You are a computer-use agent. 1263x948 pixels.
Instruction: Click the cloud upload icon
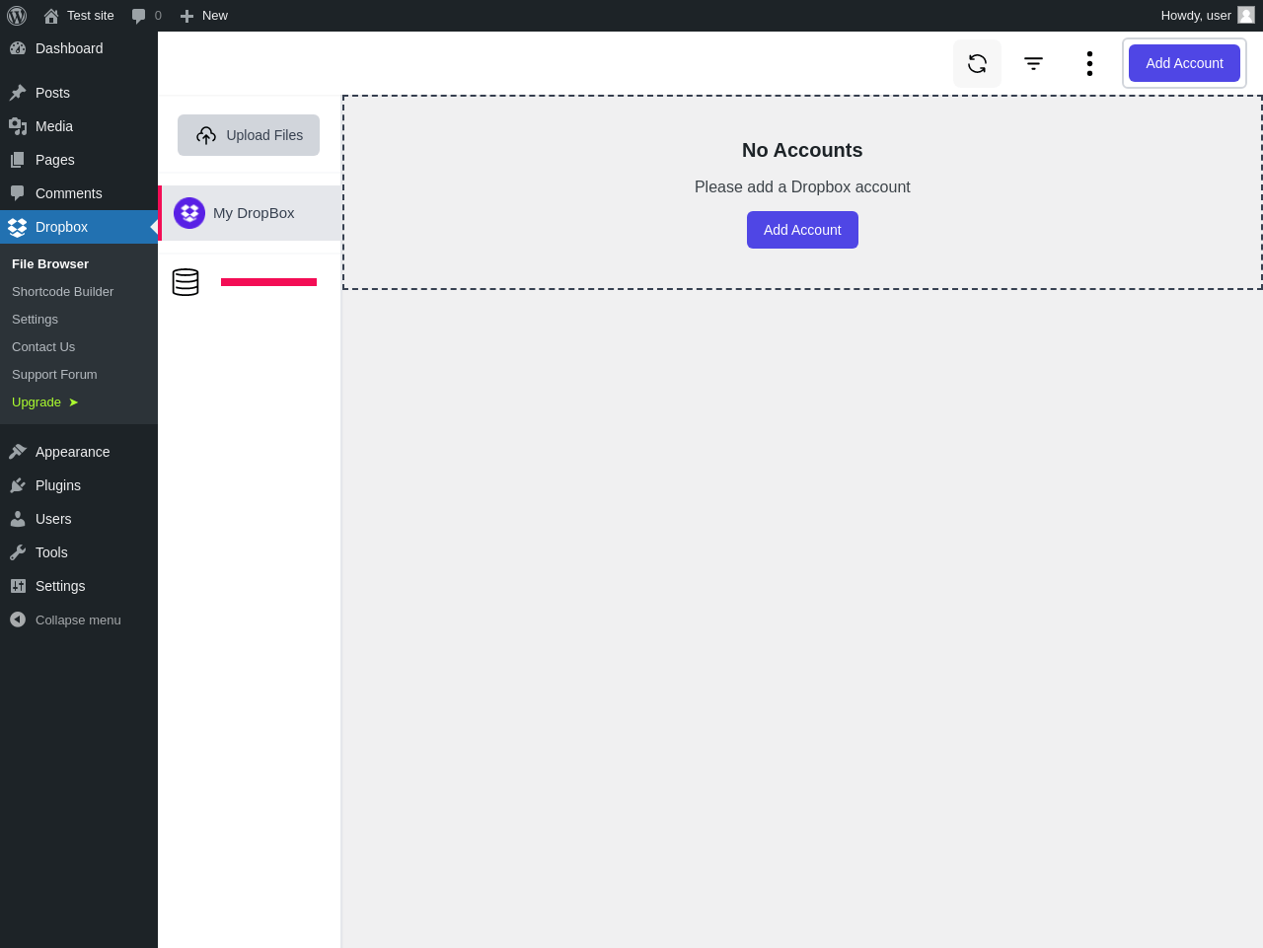[x=206, y=135]
